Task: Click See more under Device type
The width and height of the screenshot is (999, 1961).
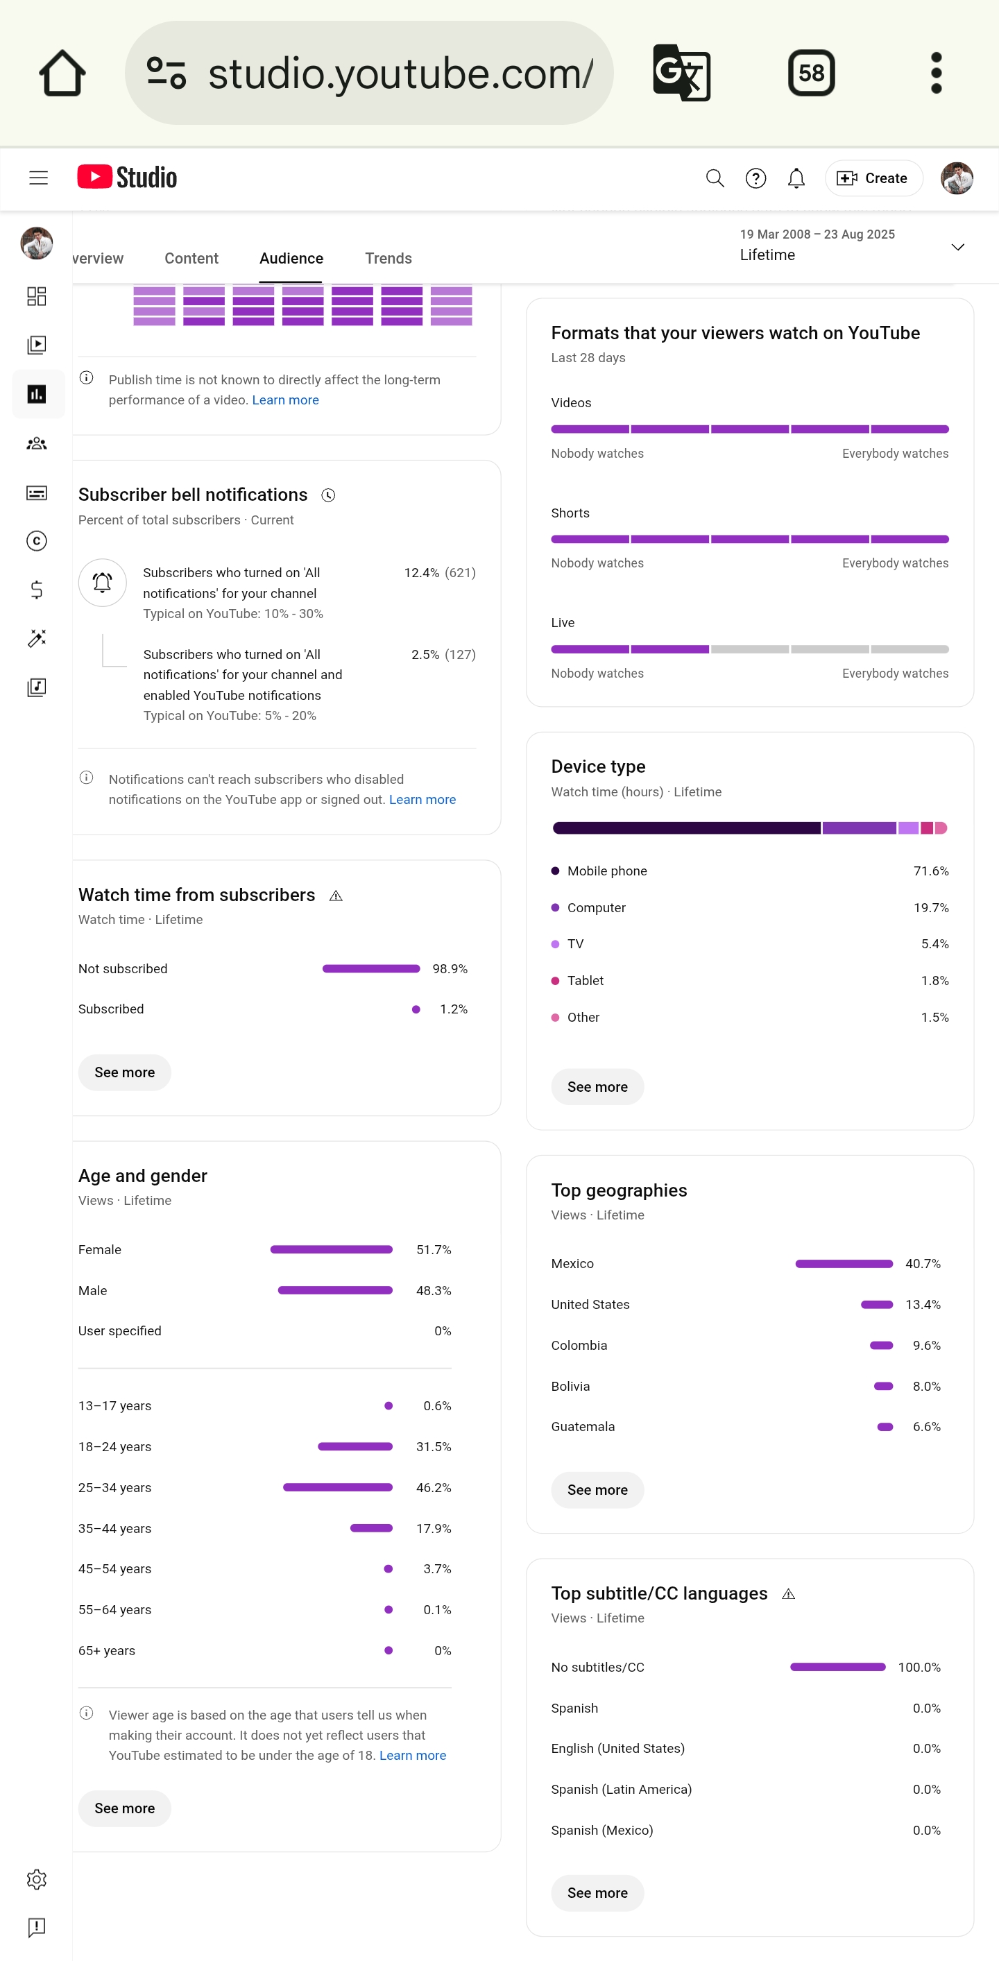Action: pos(598,1086)
